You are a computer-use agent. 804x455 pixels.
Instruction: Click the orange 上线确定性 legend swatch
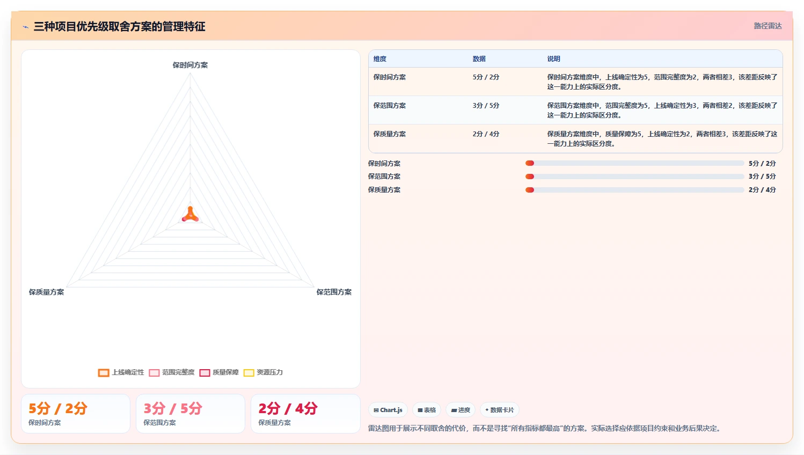tap(104, 373)
